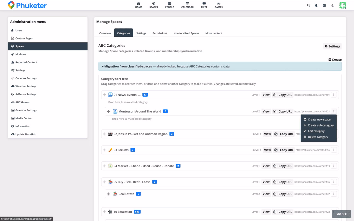Open options menu for 05 Buy - Sell
Viewport: 354px width, 221px height.
click(334, 182)
